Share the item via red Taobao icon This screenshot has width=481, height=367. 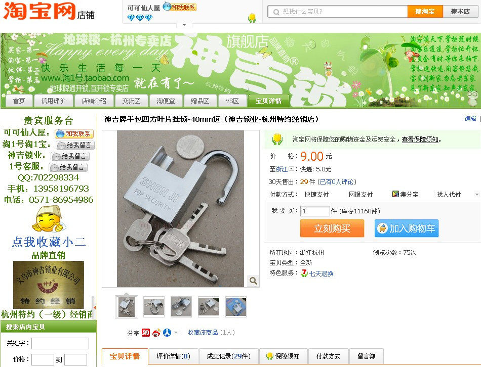(x=146, y=333)
